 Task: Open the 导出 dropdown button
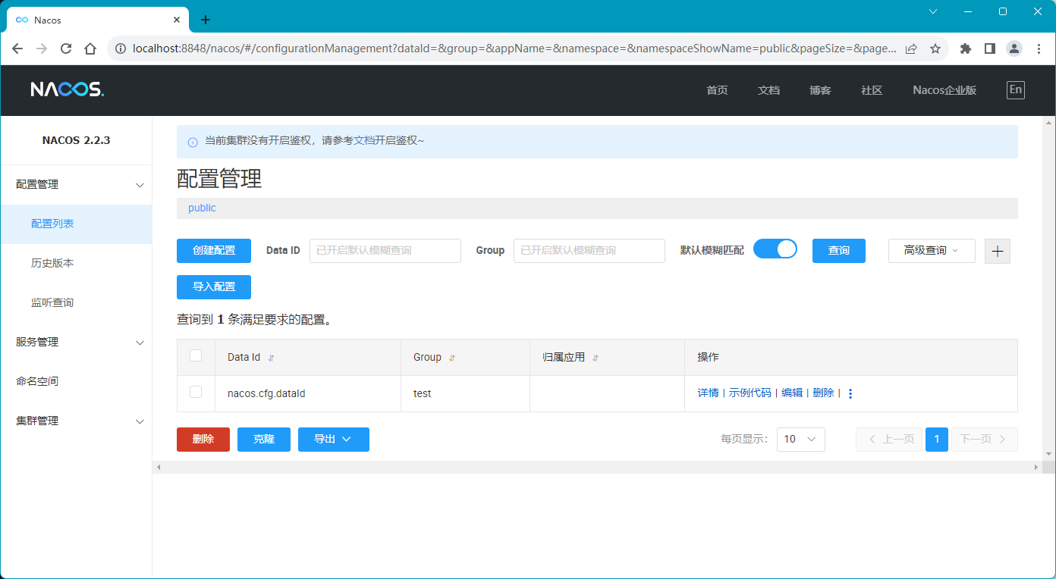point(334,440)
